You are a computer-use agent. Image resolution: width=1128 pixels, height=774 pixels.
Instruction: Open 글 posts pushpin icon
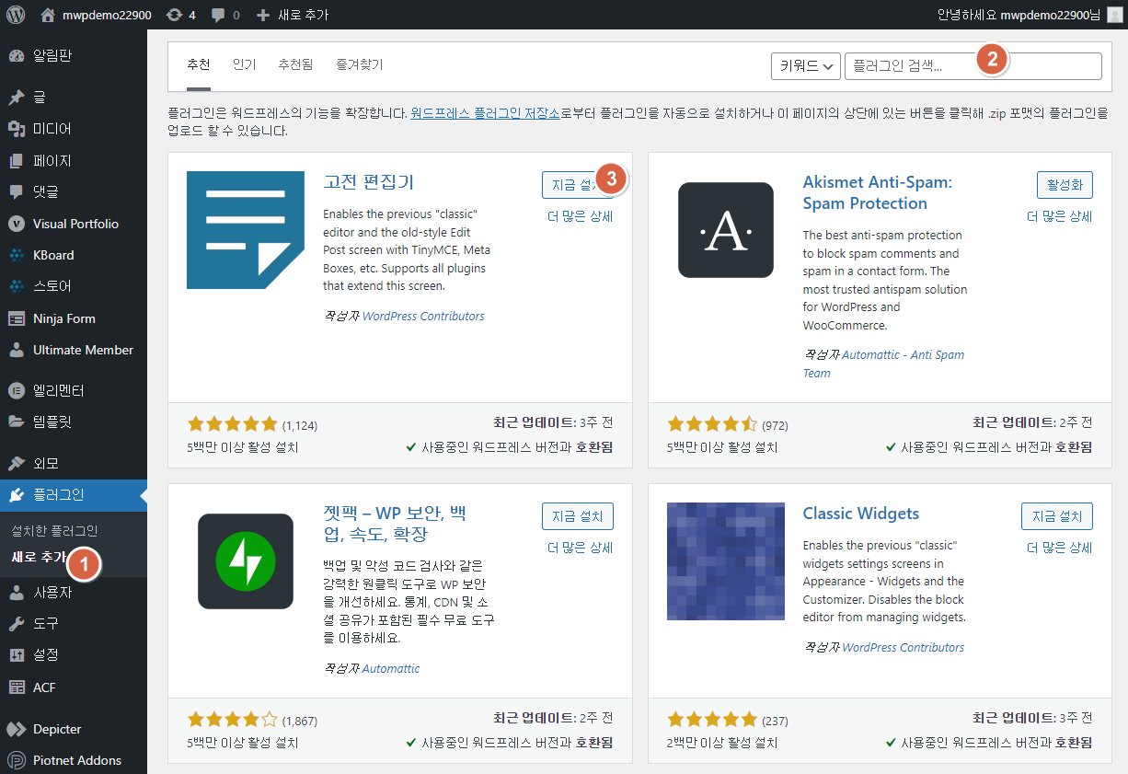(16, 97)
